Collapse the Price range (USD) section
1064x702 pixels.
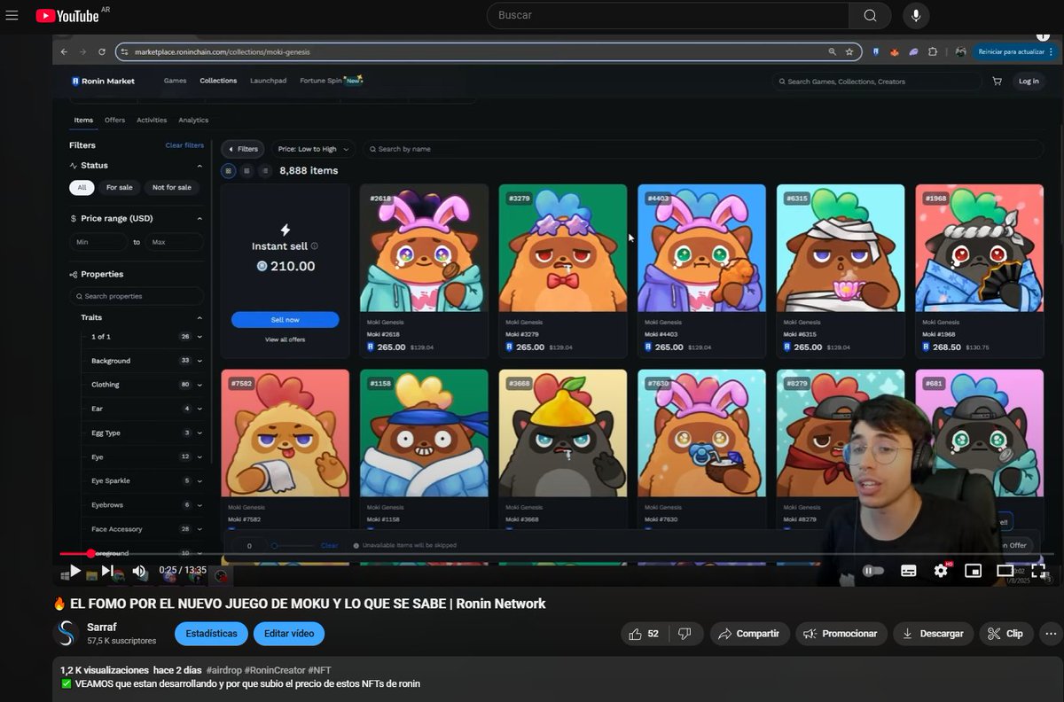pos(199,218)
